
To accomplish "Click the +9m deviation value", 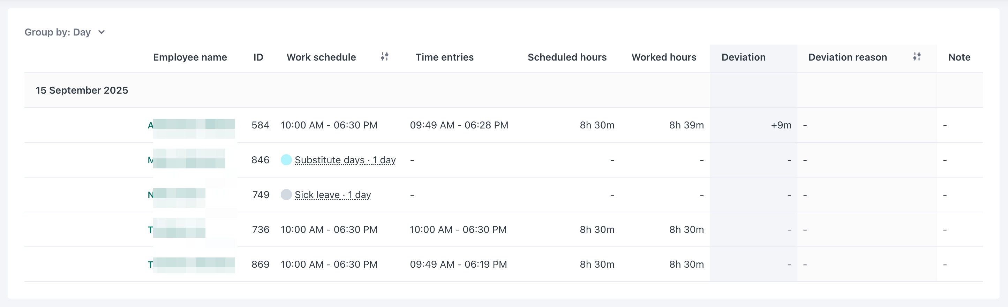I will pos(781,125).
